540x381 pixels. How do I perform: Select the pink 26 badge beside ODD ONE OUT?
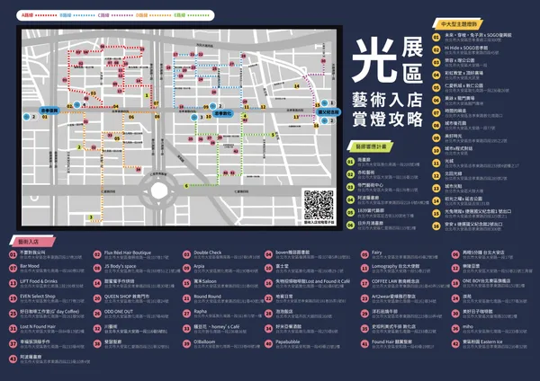pyautogui.click(x=97, y=314)
